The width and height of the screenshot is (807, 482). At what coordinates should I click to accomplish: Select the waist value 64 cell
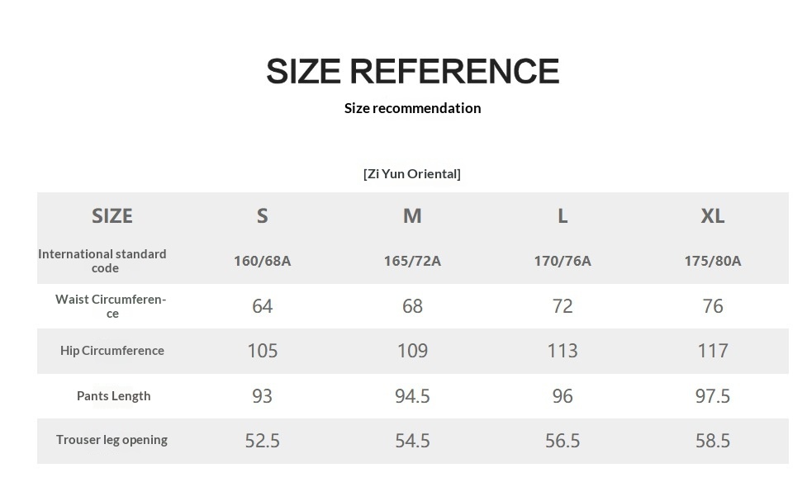[263, 306]
